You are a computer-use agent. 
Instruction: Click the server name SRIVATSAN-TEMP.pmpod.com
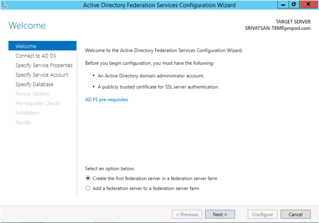278,28
